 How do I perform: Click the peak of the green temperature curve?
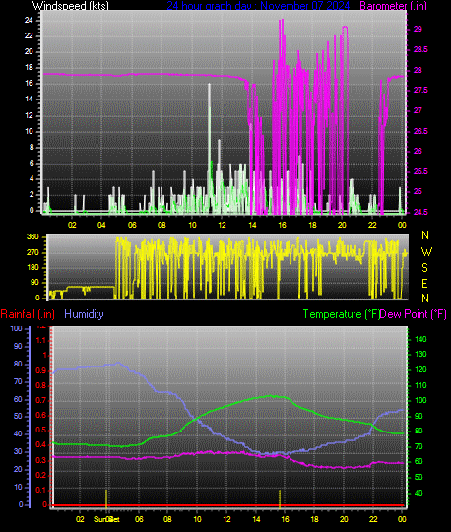click(x=271, y=396)
